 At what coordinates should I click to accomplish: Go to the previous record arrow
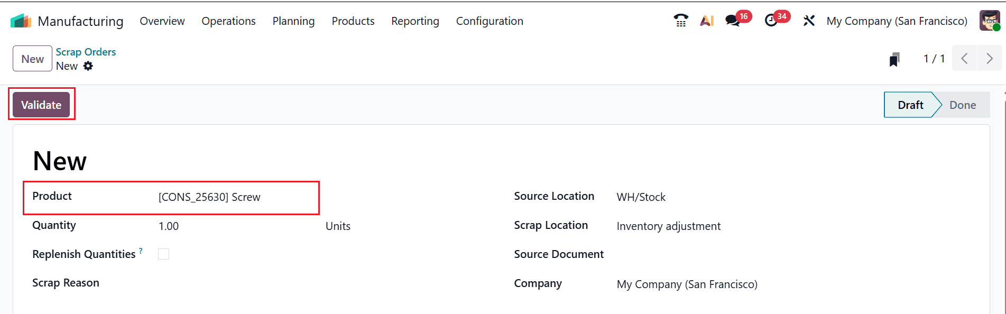pyautogui.click(x=965, y=58)
